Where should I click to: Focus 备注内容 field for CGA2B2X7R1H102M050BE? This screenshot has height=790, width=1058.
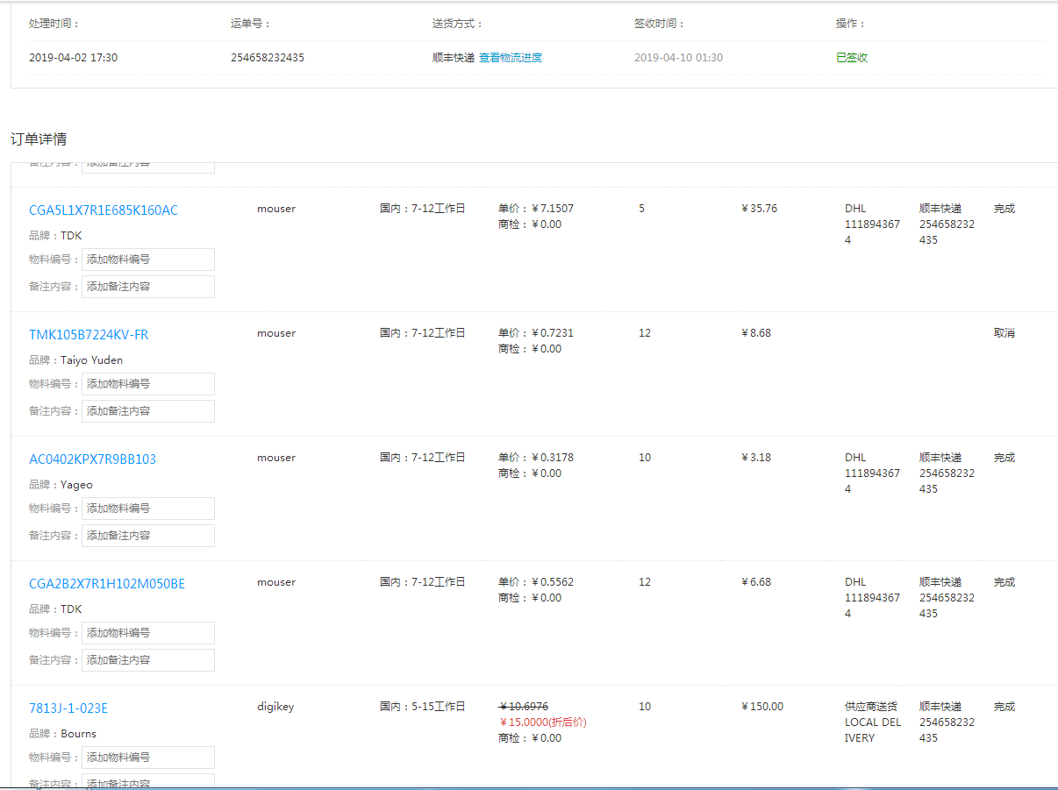click(148, 660)
